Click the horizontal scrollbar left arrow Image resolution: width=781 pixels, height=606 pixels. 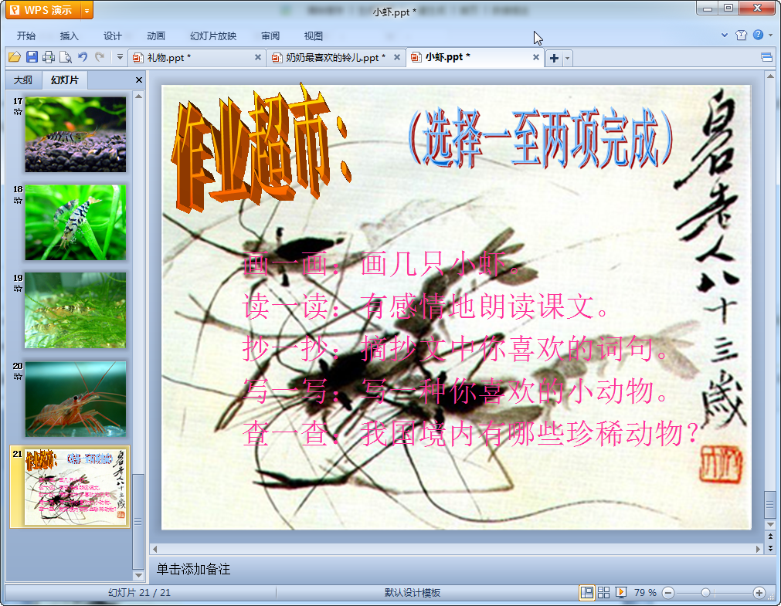coord(155,549)
